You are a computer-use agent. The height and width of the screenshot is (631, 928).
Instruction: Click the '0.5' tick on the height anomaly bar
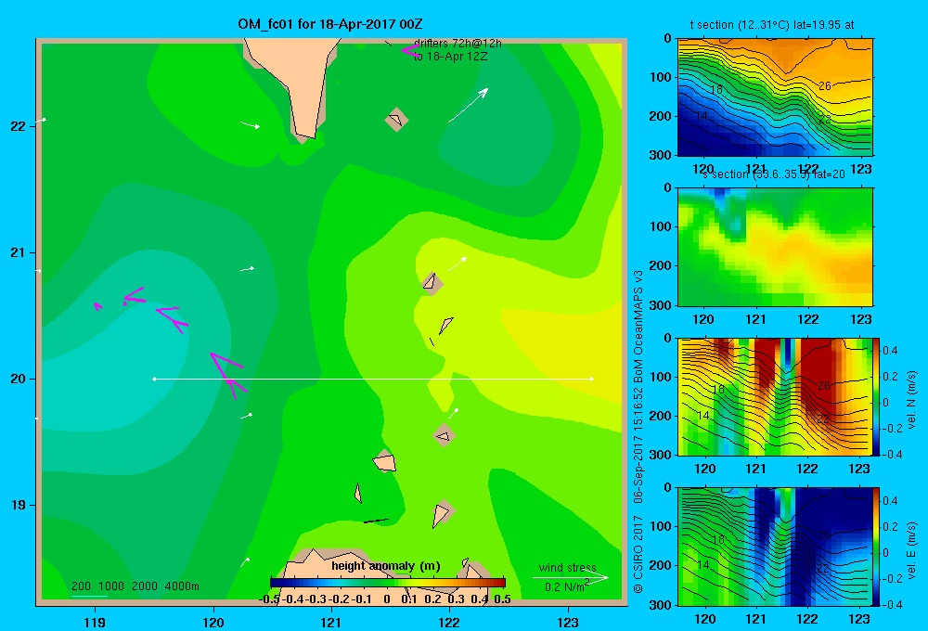click(502, 599)
